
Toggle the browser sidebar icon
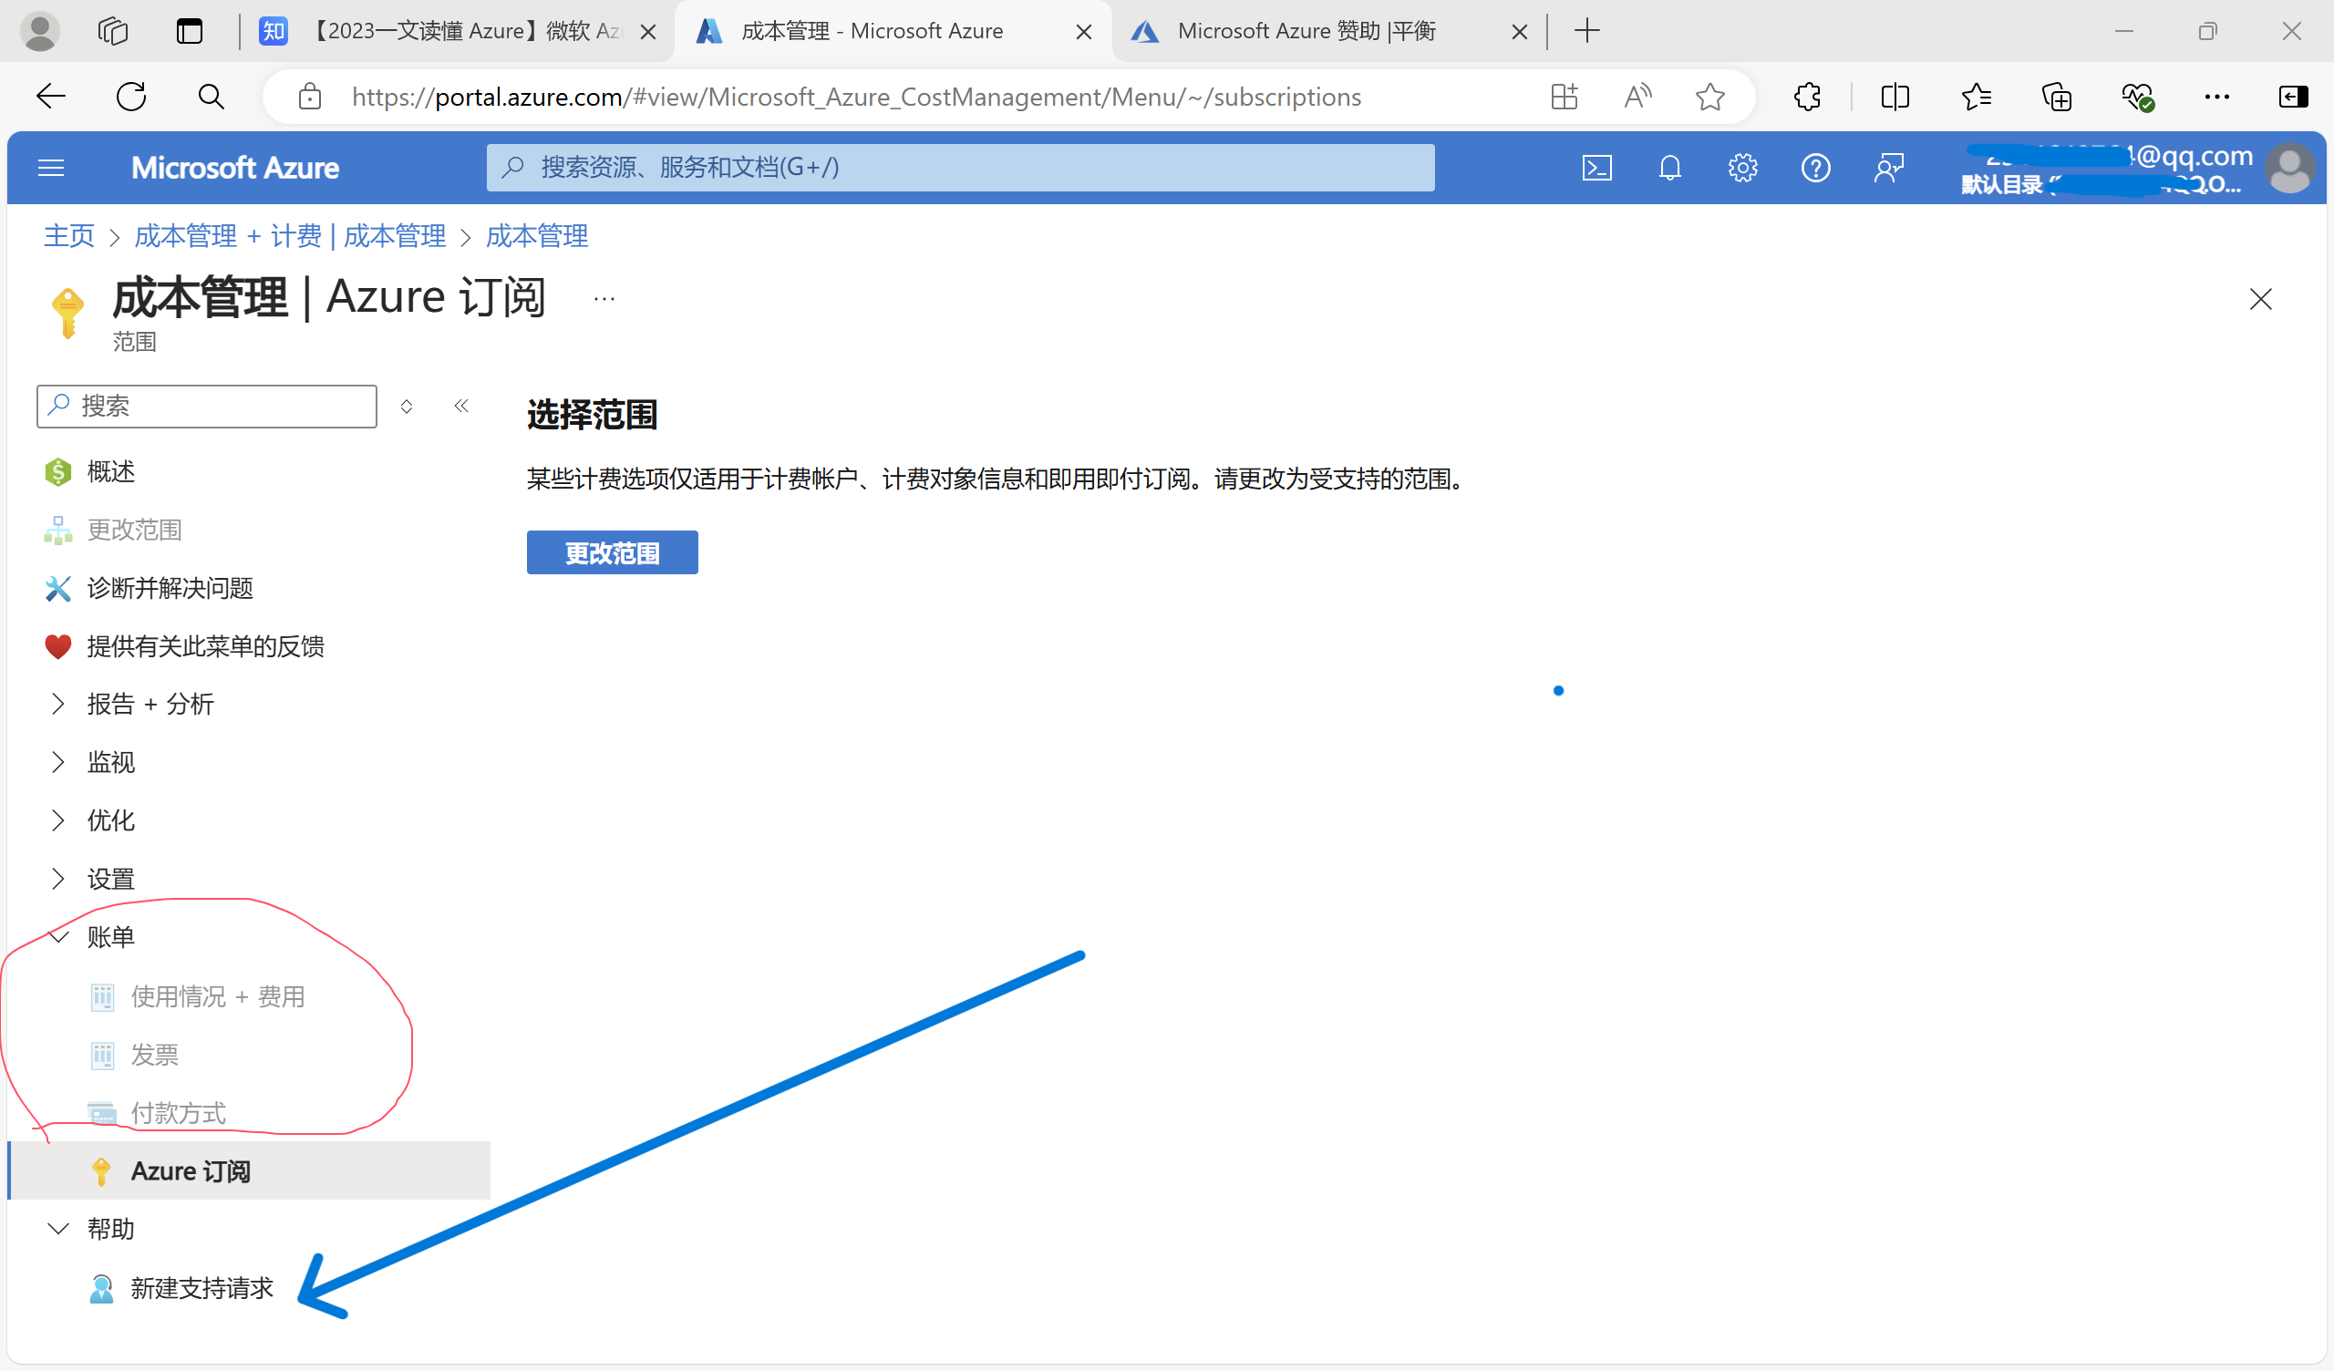tap(2292, 97)
